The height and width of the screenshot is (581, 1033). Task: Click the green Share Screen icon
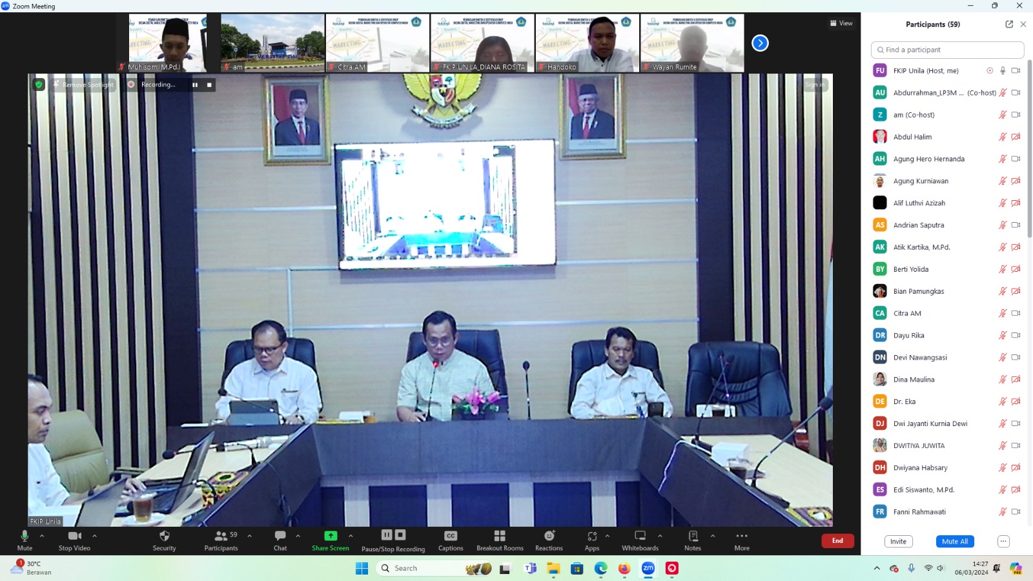point(331,536)
